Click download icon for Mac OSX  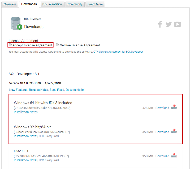[174, 155]
